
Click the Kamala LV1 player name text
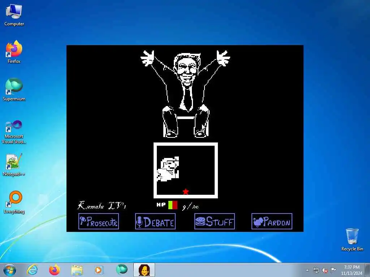pos(102,206)
